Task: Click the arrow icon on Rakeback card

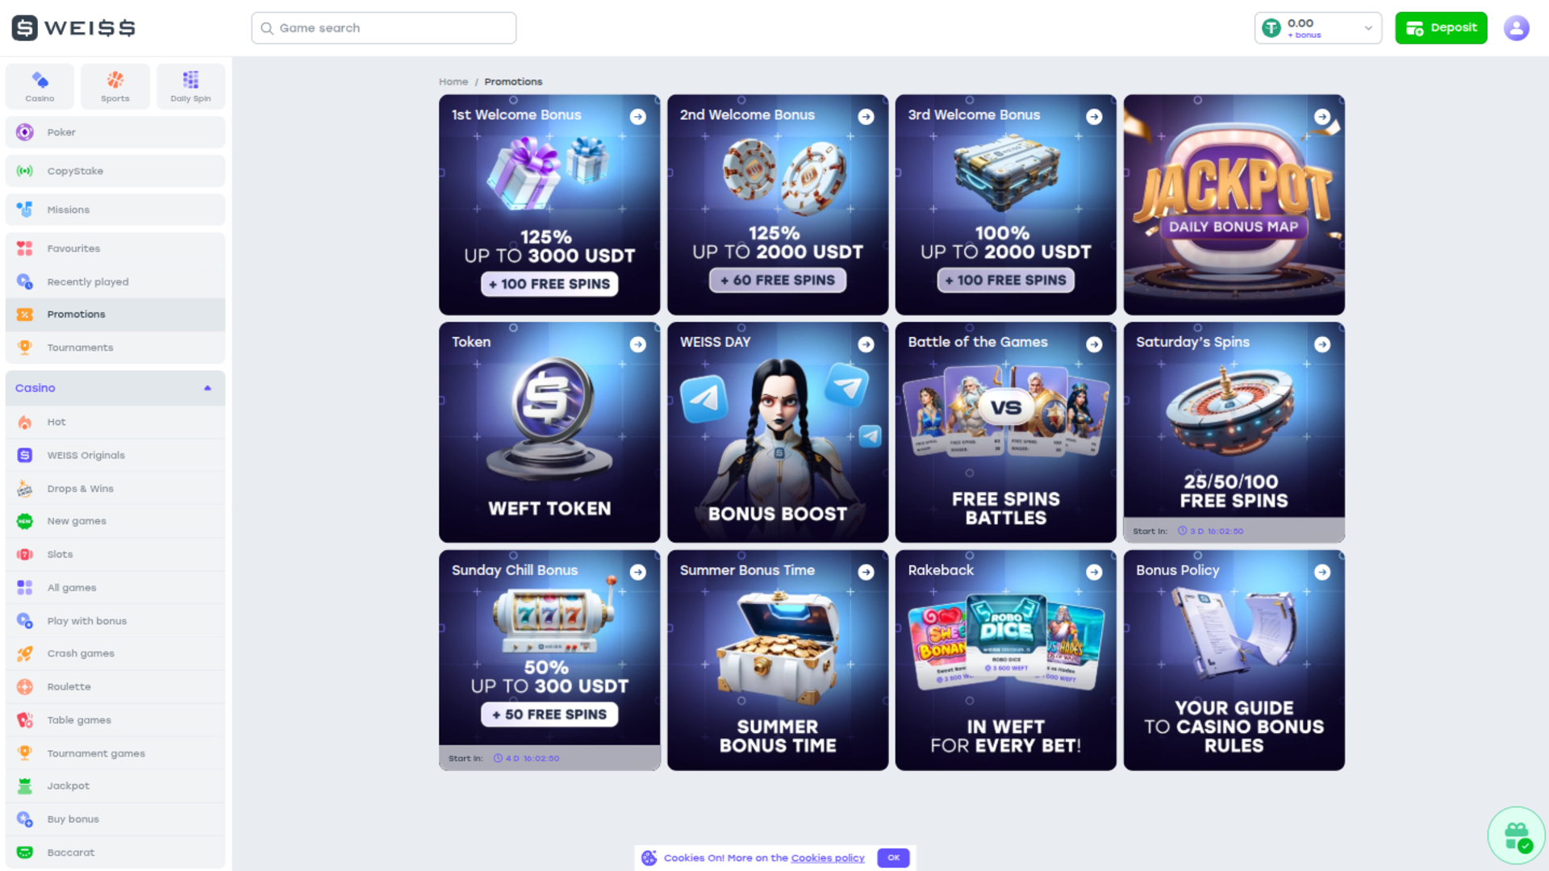Action: click(1093, 572)
